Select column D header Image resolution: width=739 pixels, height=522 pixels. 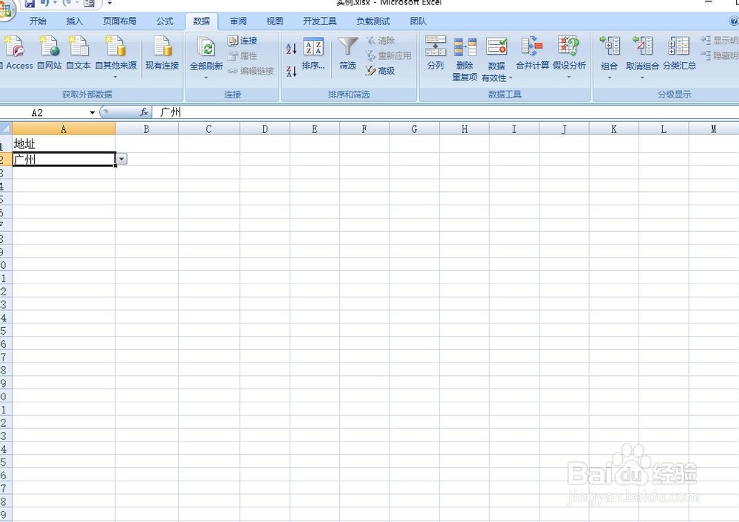pyautogui.click(x=265, y=128)
